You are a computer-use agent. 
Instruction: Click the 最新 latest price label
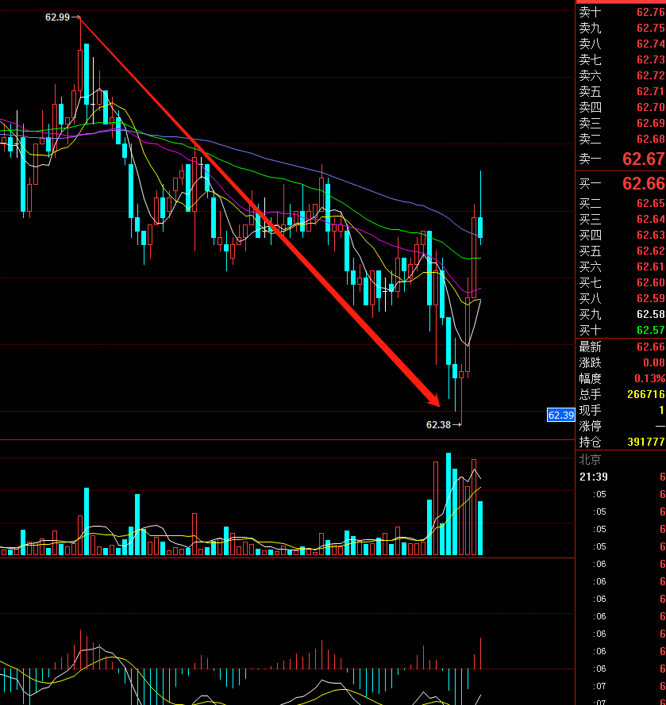tap(590, 347)
